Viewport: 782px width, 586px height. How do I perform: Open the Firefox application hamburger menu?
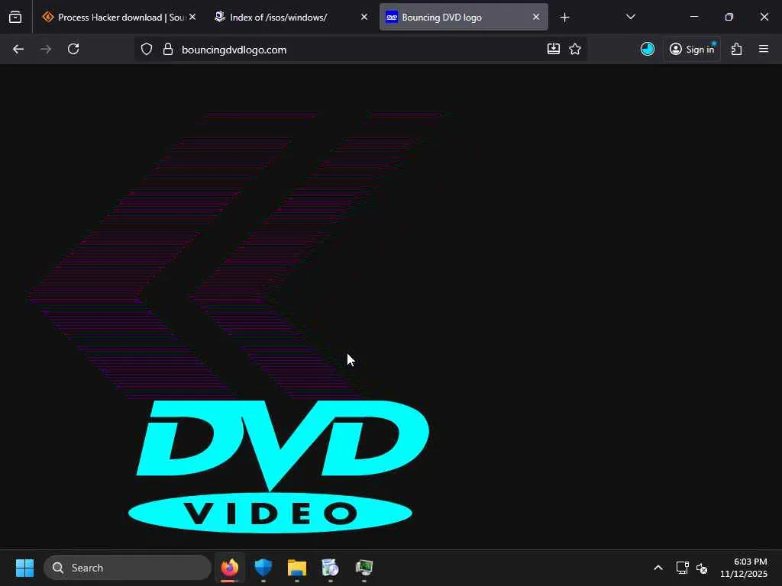[x=764, y=49]
